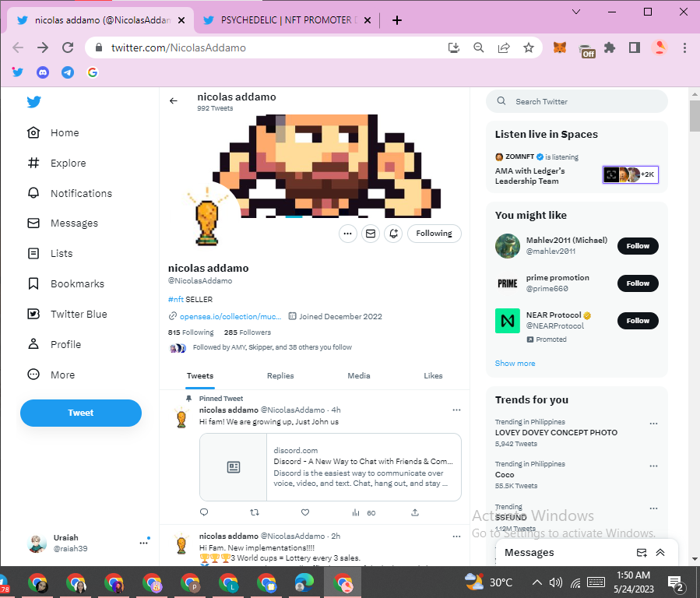Reload the page in browser toolbar
Image resolution: width=700 pixels, height=598 pixels.
[68, 47]
